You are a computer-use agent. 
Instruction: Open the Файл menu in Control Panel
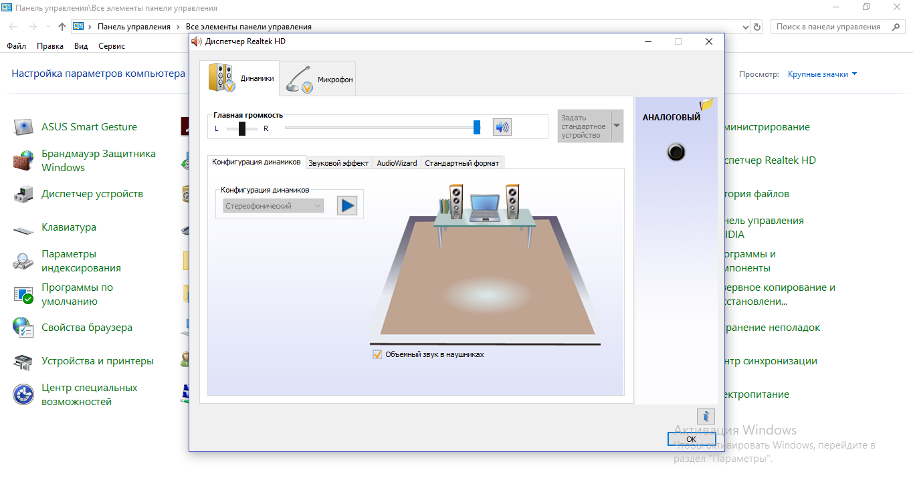click(16, 46)
